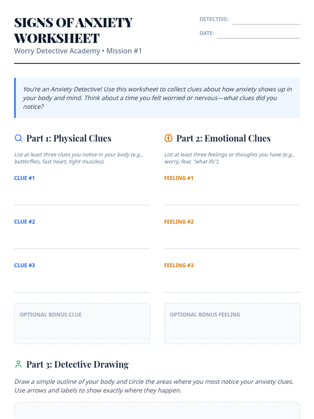Image resolution: width=314 pixels, height=419 pixels.
Task: Click the Feeling #1 answer line
Action: 232,199
